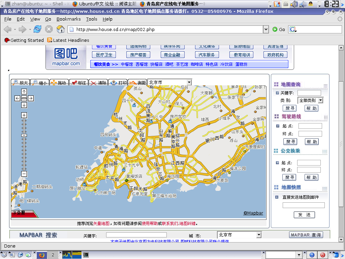Activate the 拖动 drag map tool

[59, 83]
